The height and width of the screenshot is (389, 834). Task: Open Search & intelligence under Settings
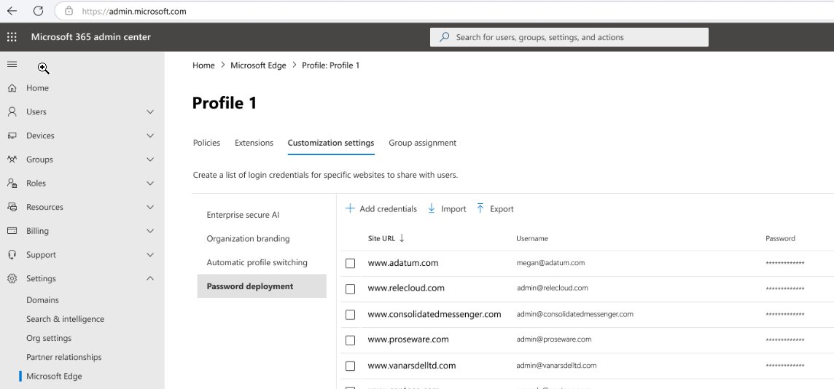(x=66, y=319)
